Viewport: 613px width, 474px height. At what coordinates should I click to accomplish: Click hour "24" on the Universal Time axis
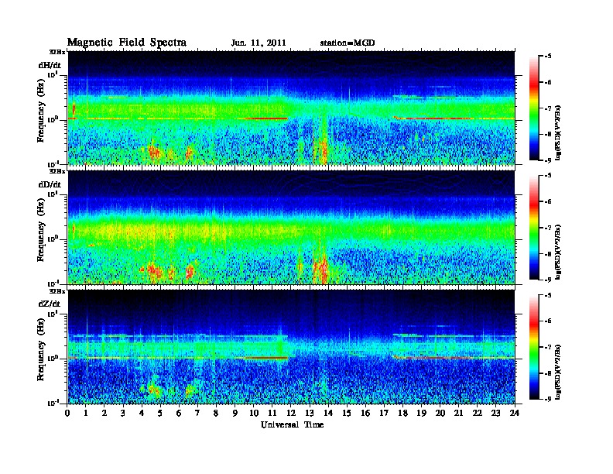pos(515,414)
